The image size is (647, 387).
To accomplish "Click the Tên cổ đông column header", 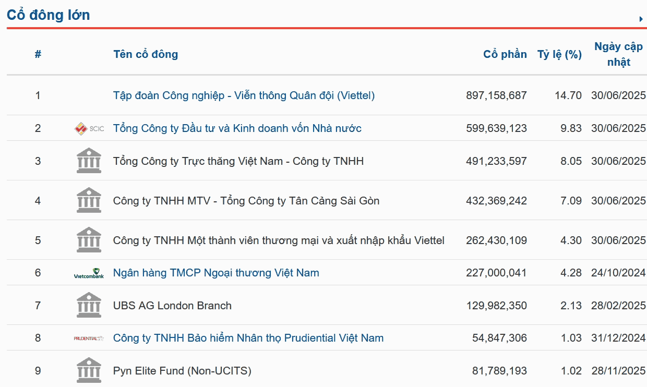I will coord(146,54).
